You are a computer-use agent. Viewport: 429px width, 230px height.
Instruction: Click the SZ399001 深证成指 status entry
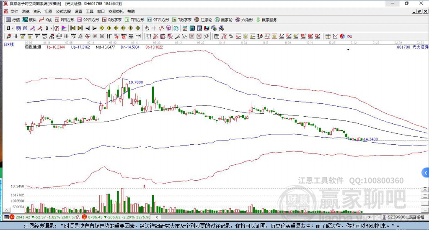coord(403,217)
